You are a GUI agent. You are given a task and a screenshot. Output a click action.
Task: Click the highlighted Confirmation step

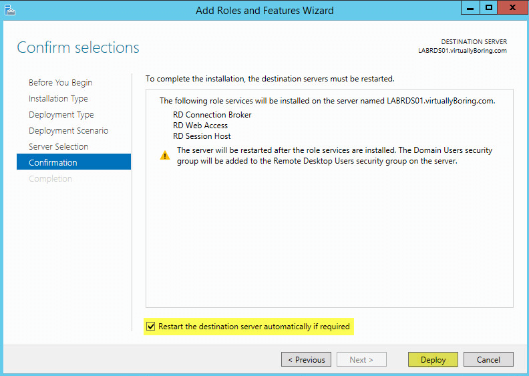pos(73,162)
